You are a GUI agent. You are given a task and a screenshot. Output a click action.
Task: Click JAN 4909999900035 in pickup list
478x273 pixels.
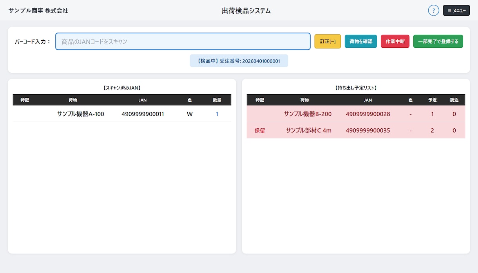click(x=368, y=131)
